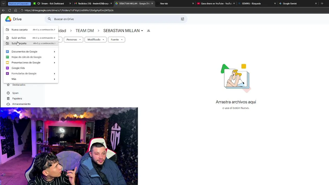329x185 pixels.
Task: Reload the page with refresh icon
Action: click(10, 10)
